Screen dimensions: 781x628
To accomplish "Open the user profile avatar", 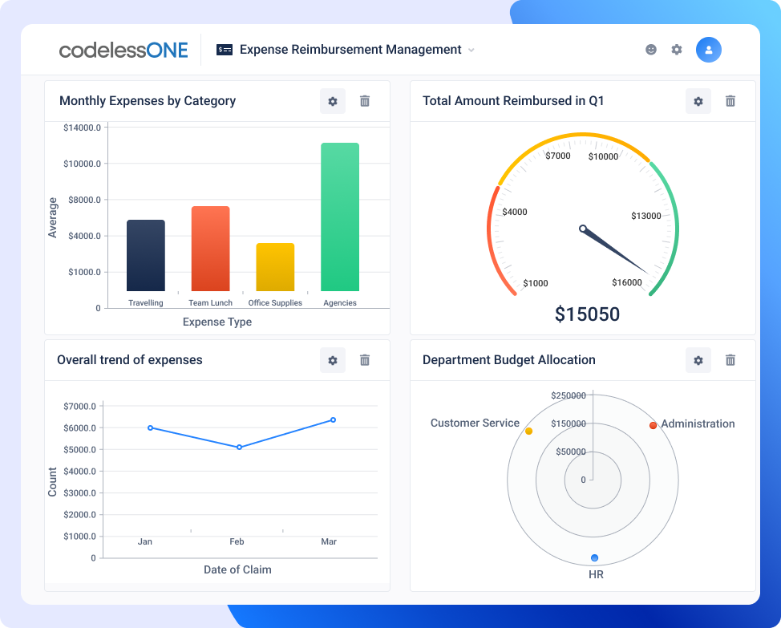I will [x=708, y=50].
